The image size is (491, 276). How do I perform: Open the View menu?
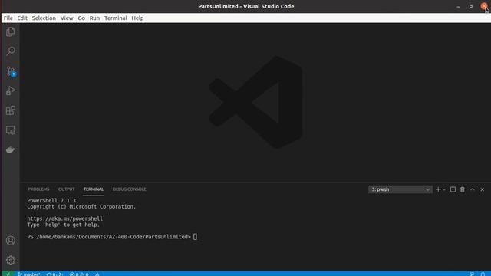point(67,18)
